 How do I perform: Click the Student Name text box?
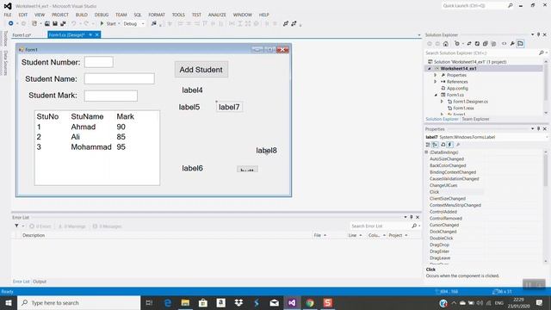click(x=119, y=78)
